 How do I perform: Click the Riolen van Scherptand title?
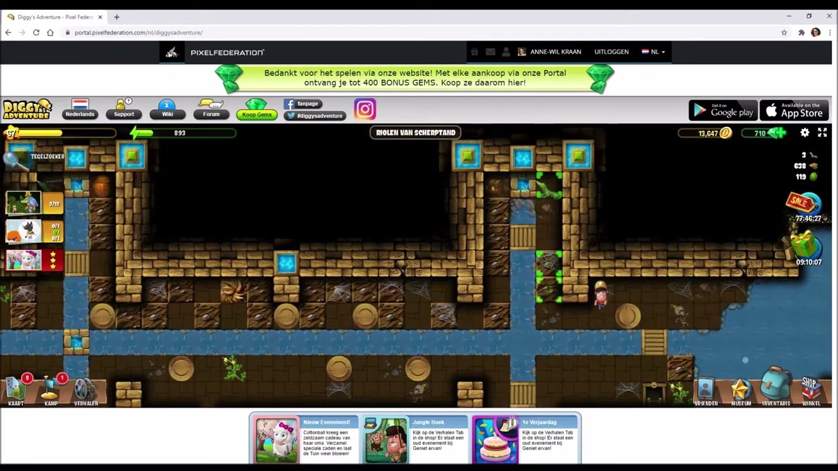(416, 133)
